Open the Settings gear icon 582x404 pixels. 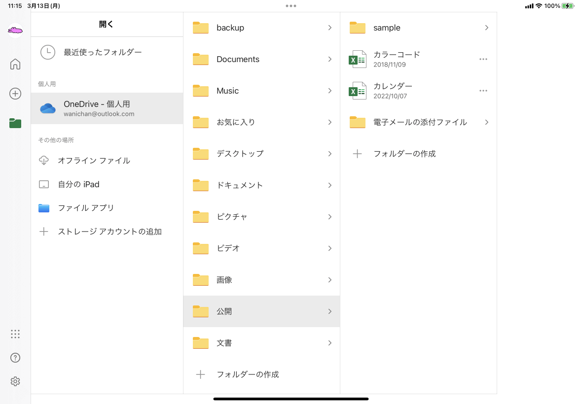(x=15, y=381)
